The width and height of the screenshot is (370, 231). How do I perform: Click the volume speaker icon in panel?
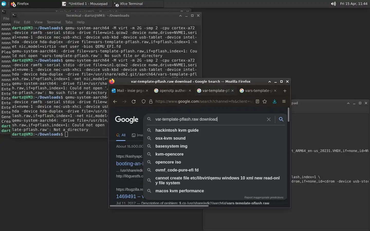click(x=333, y=4)
